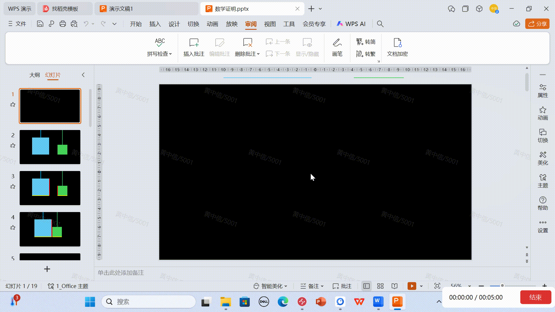Expand the Delete Comment (删除批注) dropdown
This screenshot has height=312, width=555.
click(x=258, y=54)
